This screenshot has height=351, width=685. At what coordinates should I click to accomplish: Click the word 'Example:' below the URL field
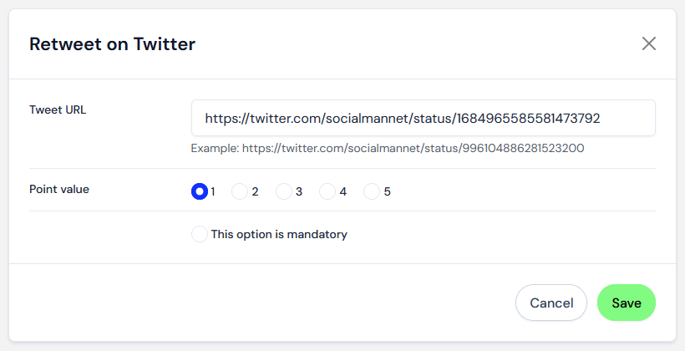[215, 148]
